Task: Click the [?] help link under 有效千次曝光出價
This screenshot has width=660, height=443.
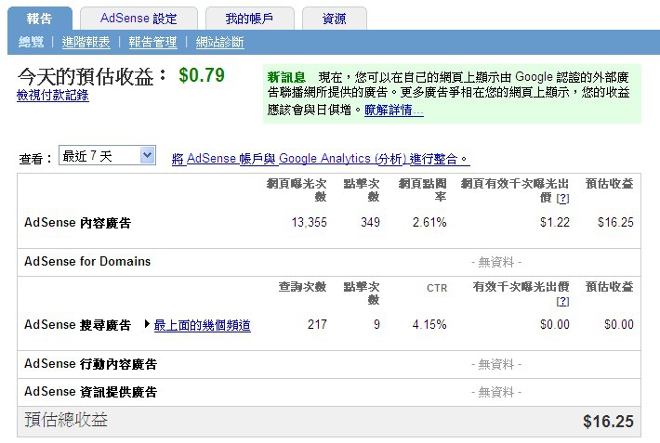Action: tap(562, 301)
